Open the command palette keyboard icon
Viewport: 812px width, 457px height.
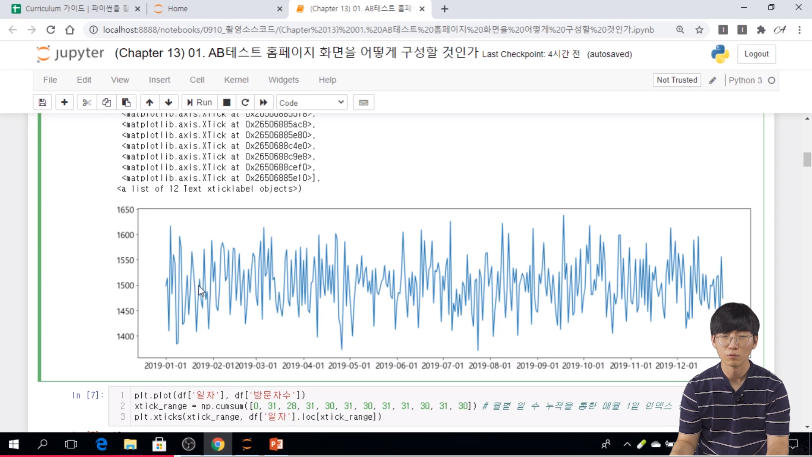pos(363,102)
